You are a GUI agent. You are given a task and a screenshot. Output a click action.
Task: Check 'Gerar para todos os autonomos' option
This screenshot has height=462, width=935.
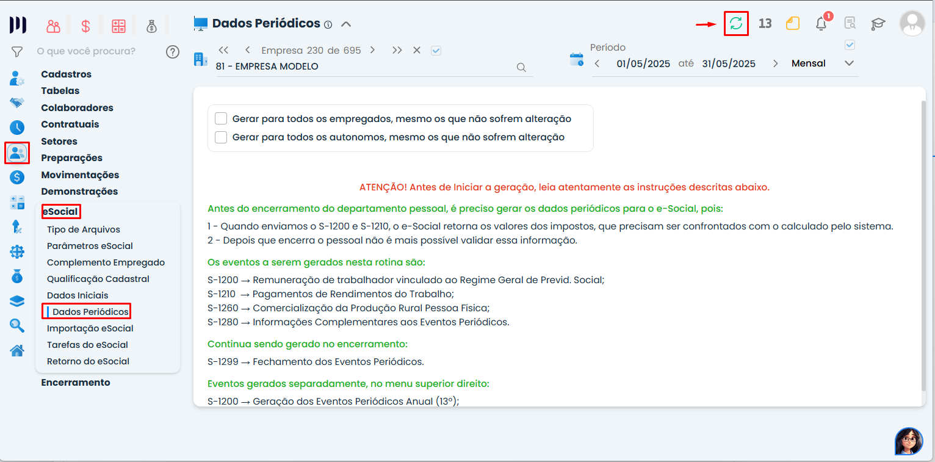click(221, 137)
